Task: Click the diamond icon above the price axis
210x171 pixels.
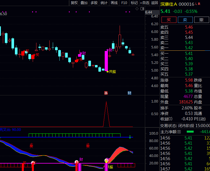Action: point(137,9)
